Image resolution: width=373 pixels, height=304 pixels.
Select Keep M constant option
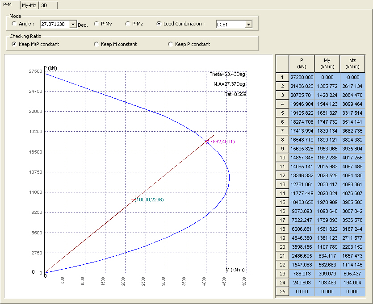pyautogui.click(x=96, y=44)
